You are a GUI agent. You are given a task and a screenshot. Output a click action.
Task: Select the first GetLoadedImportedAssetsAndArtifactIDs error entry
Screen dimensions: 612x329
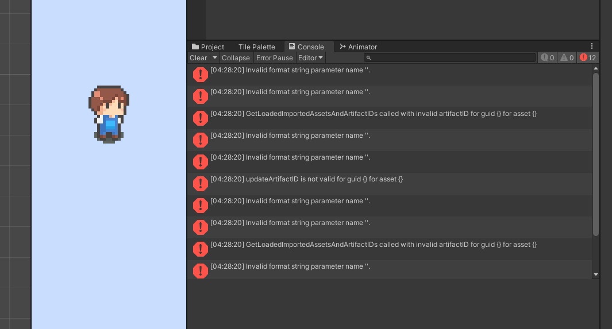(390, 118)
